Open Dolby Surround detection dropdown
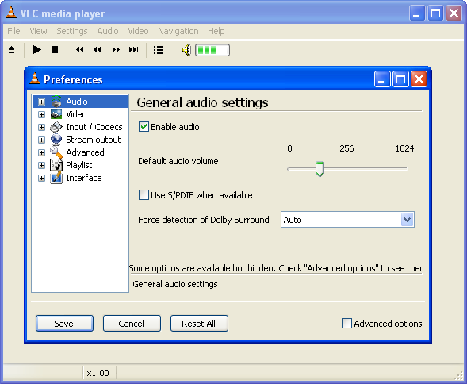Viewport: 467px width, 384px height. coord(407,220)
